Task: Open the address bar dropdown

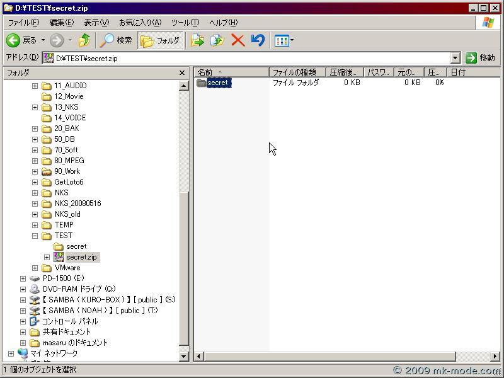Action: click(457, 57)
